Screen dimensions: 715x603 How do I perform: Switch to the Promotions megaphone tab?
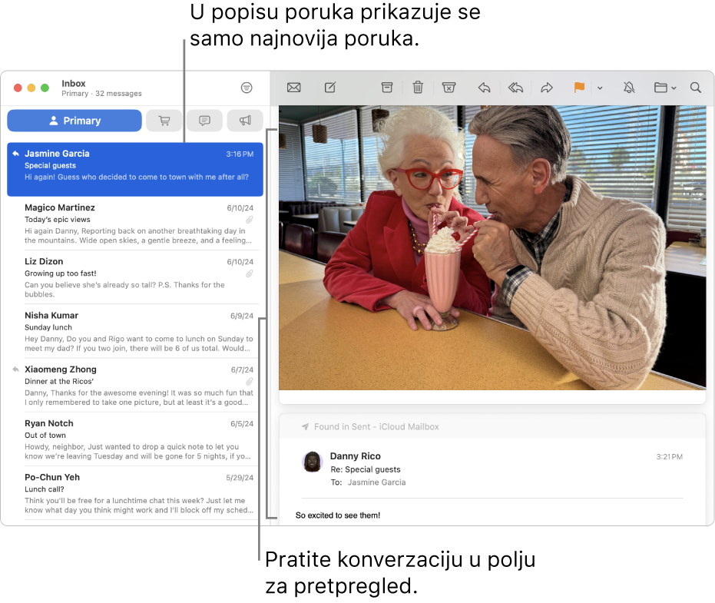pyautogui.click(x=245, y=121)
